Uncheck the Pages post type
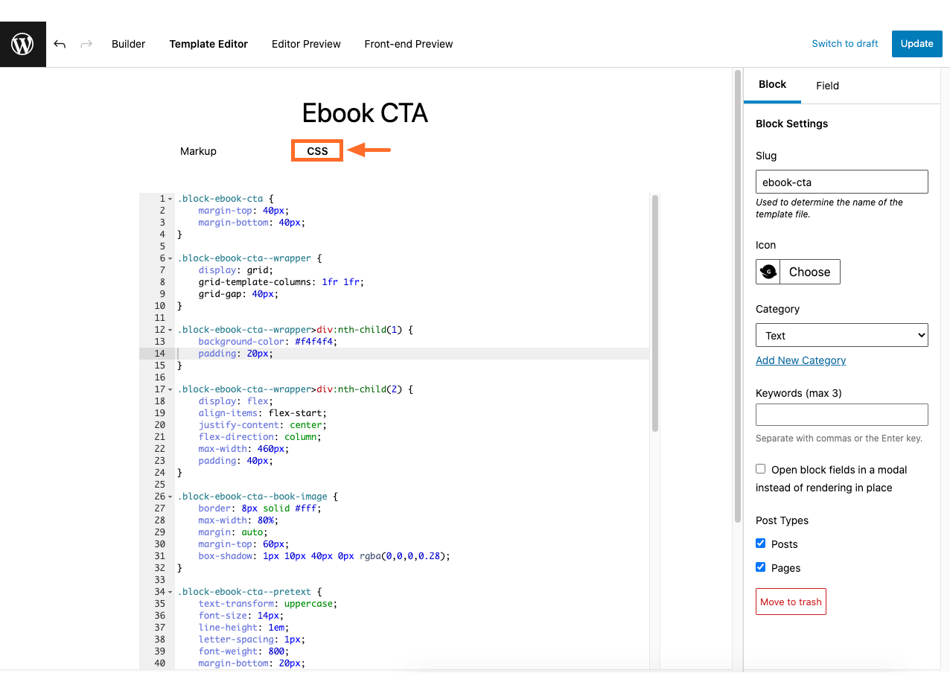Screen dimensions: 950x676 [760, 567]
